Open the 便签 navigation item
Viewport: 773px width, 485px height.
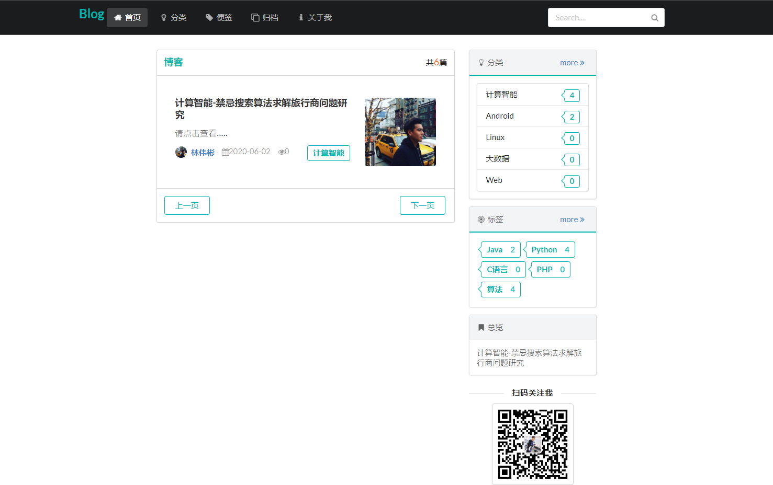click(x=219, y=17)
